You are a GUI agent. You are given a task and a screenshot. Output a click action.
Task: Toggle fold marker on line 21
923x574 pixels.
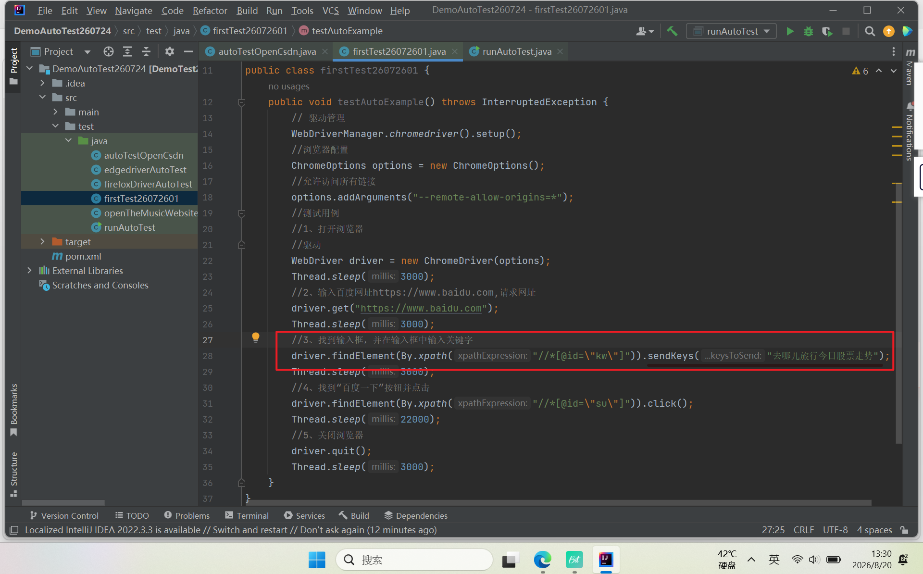(x=242, y=245)
